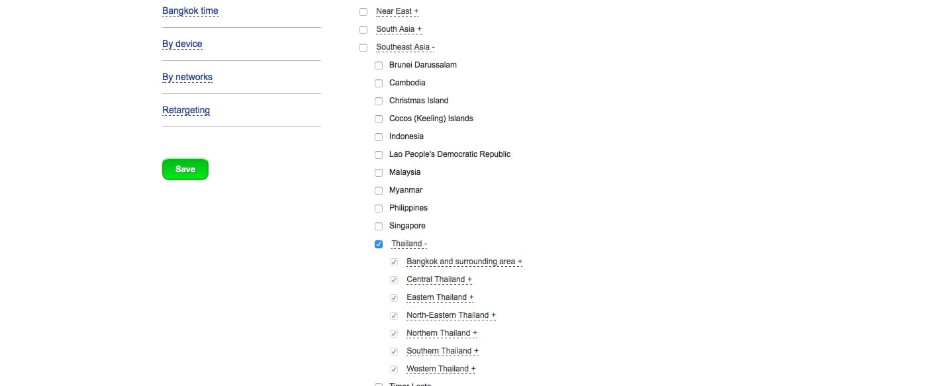This screenshot has height=386, width=952.
Task: Collapse the Thailand sub-regions
Action: pyautogui.click(x=409, y=244)
